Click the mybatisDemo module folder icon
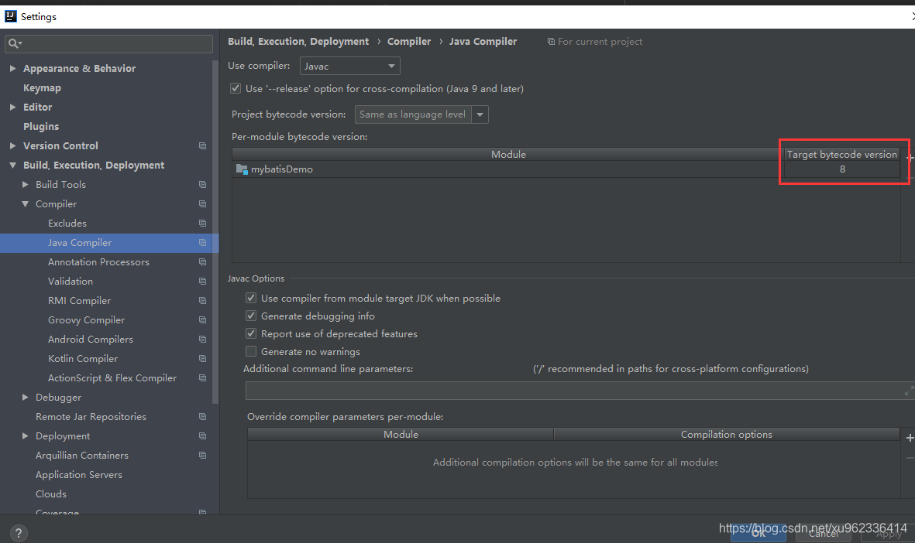 tap(242, 169)
